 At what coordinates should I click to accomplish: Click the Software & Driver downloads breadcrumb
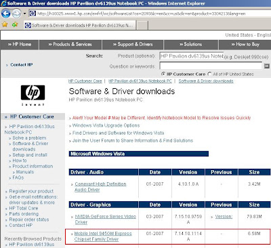pyautogui.click(x=206, y=81)
